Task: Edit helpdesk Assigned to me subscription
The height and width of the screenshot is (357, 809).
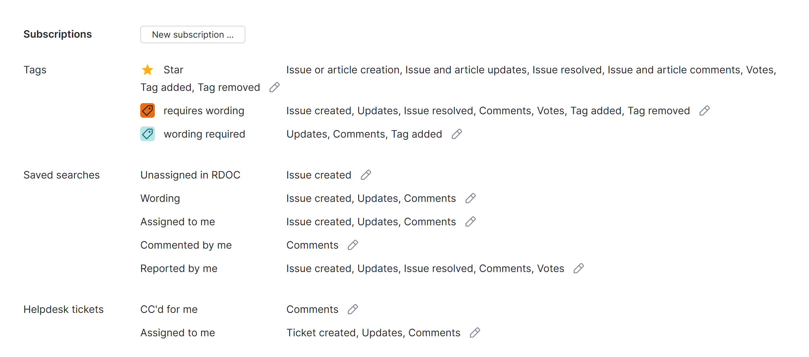Action: coord(475,332)
